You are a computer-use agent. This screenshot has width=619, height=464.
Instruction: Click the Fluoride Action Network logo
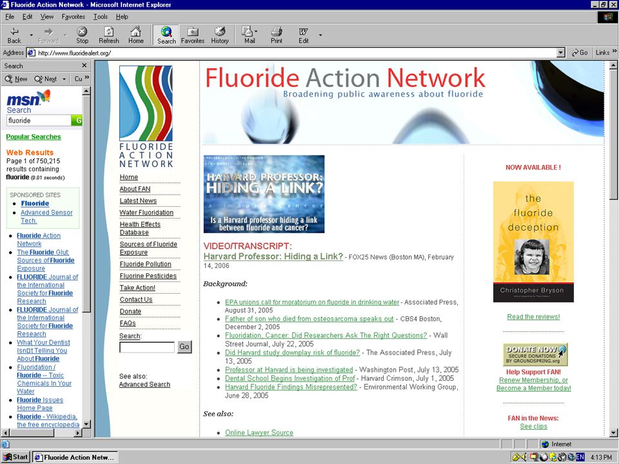[146, 117]
